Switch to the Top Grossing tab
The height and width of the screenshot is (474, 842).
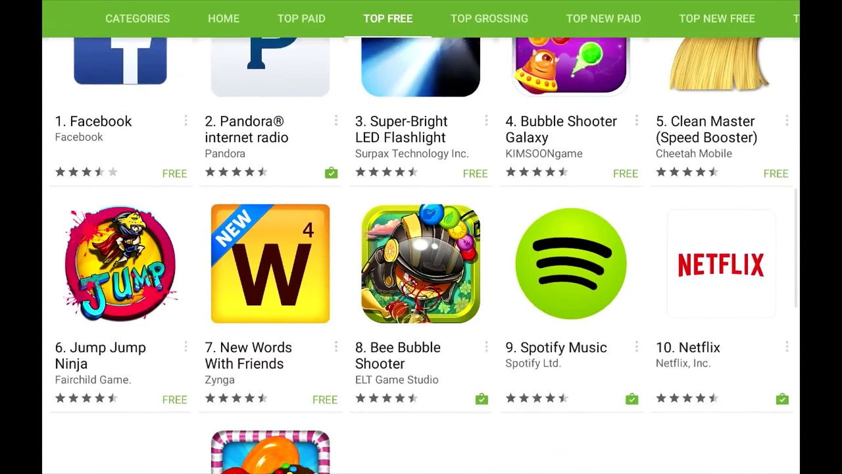tap(489, 18)
